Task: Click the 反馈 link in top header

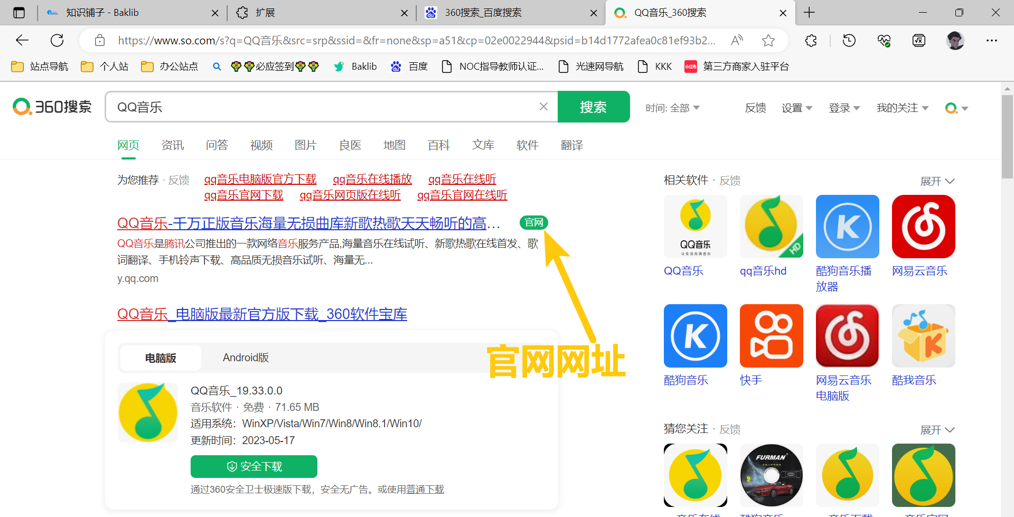Action: [x=755, y=108]
